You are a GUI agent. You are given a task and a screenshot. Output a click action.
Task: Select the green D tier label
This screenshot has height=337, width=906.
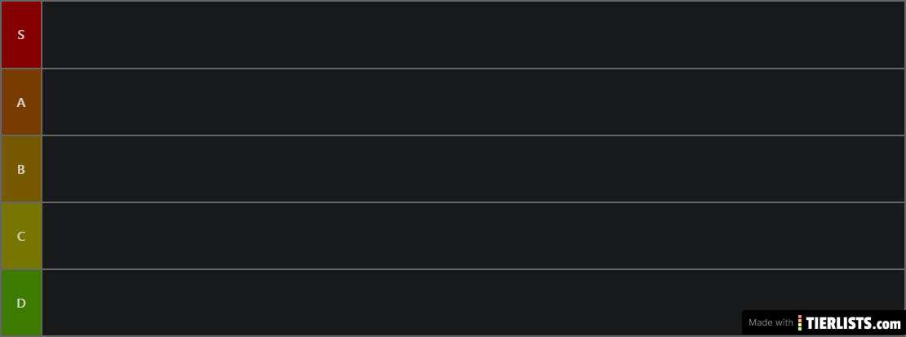point(21,304)
